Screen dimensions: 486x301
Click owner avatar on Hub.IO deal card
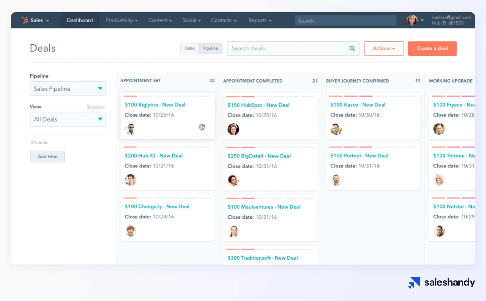131,180
